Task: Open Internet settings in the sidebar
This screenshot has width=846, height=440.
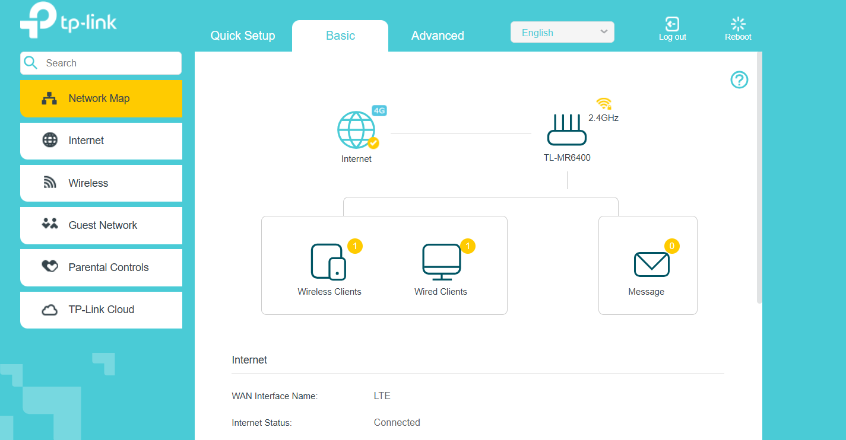Action: coord(101,141)
